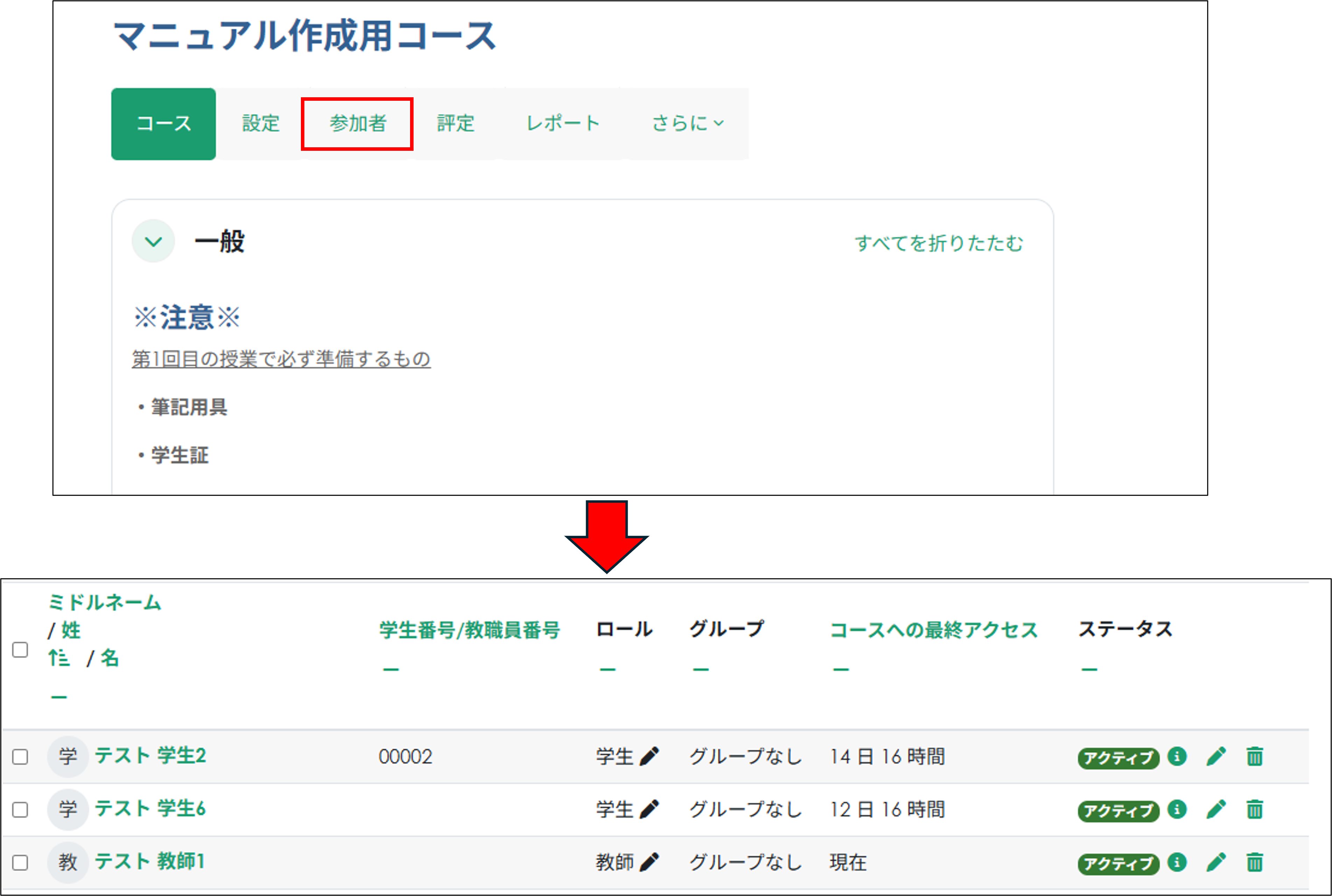Collapse the ロール column

[607, 669]
